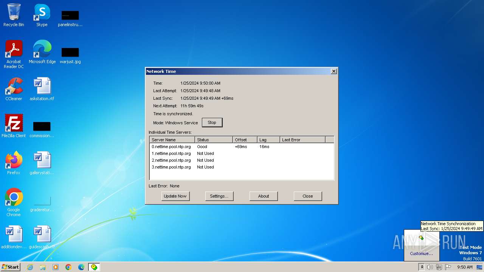Open the FileZilla Client shortcut
The image size is (484, 272).
[14, 126]
